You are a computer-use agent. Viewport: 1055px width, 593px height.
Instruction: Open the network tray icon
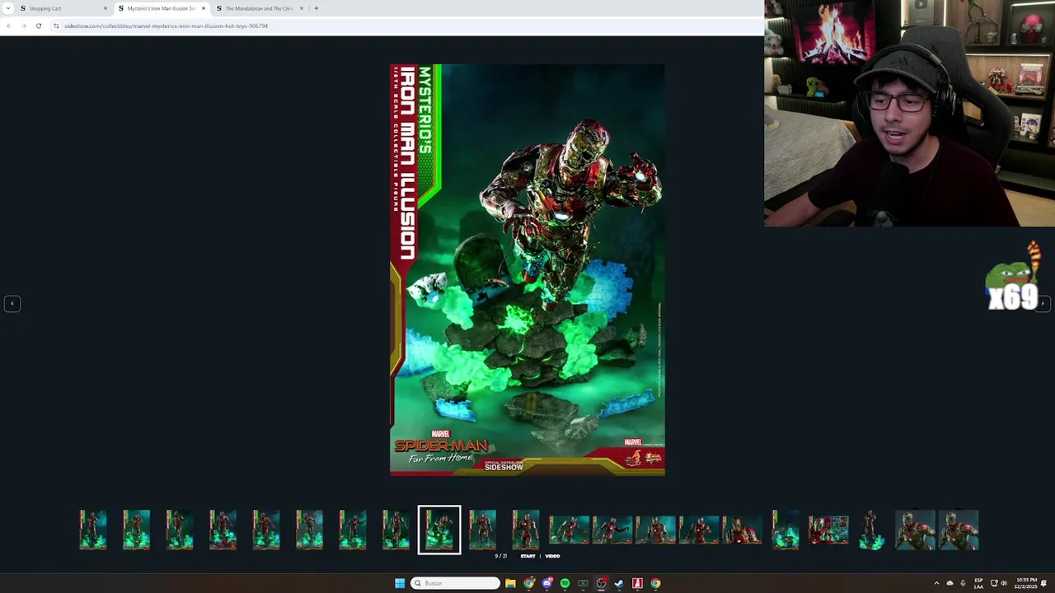[x=994, y=583]
